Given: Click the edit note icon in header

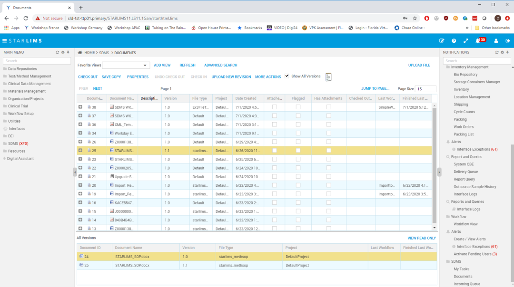Looking at the screenshot, I should 442,41.
